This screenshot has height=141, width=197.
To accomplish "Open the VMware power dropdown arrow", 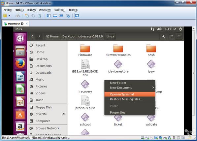I will [10, 16].
